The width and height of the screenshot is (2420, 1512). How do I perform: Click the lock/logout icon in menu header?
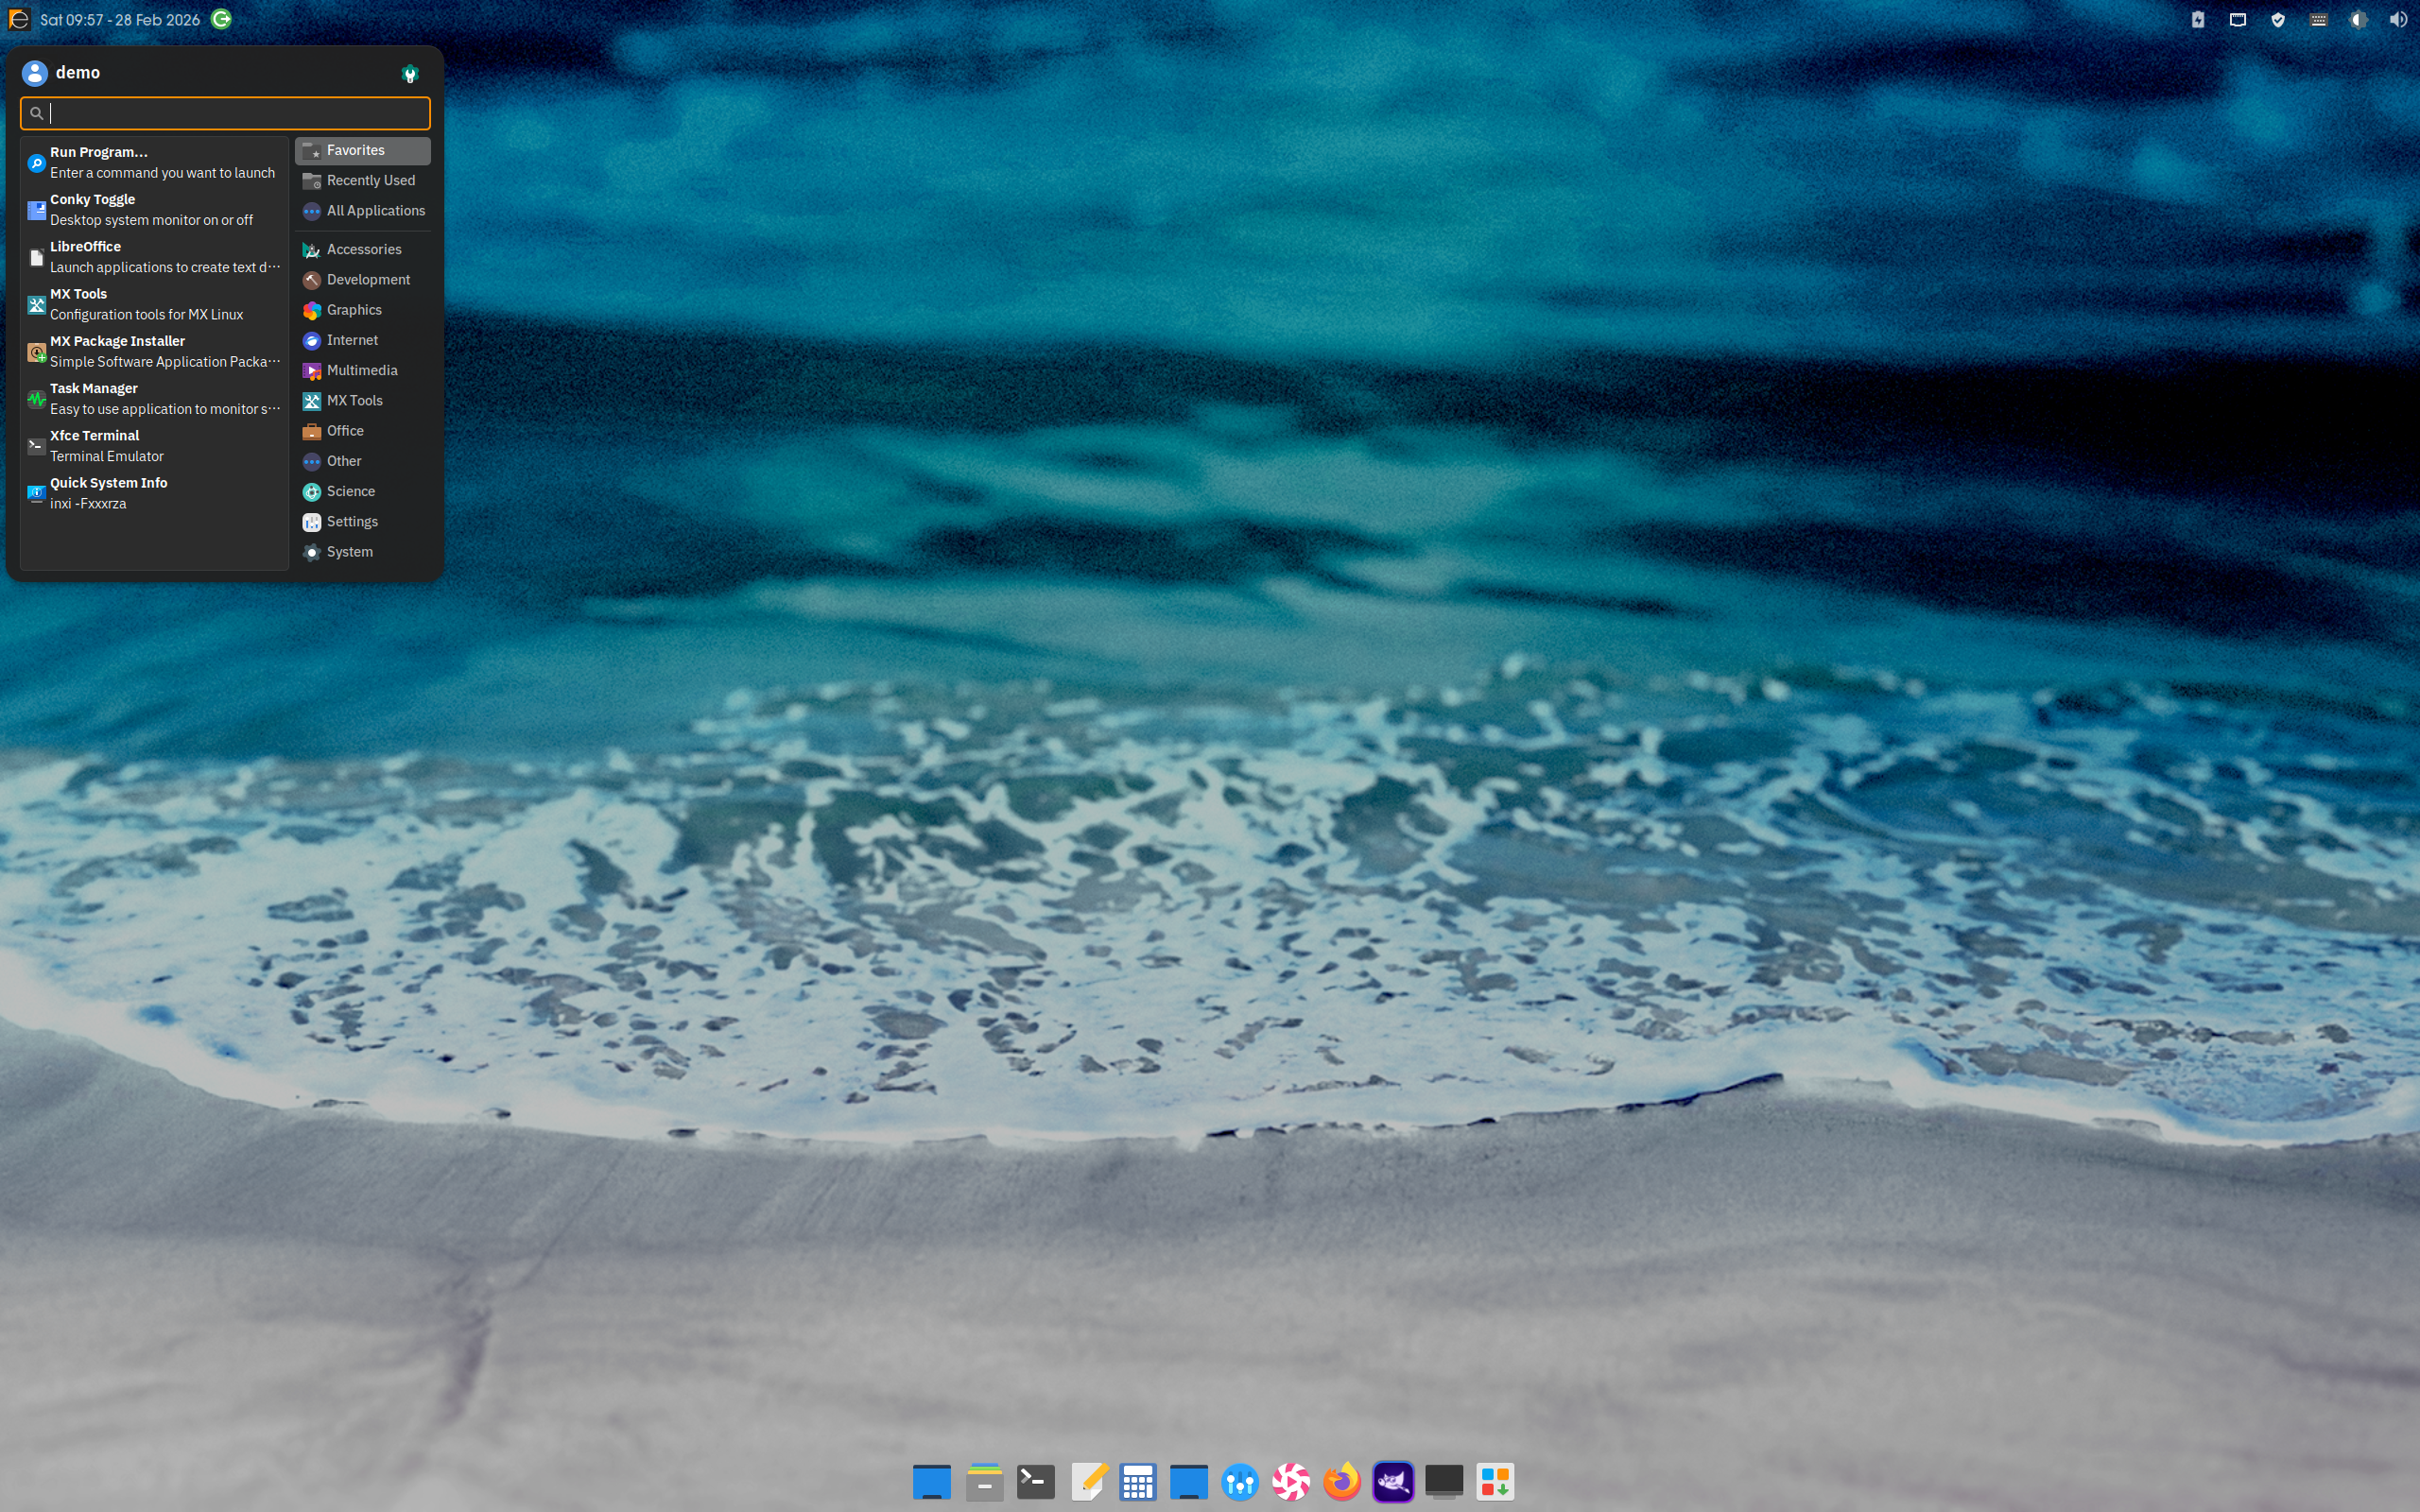tap(409, 73)
